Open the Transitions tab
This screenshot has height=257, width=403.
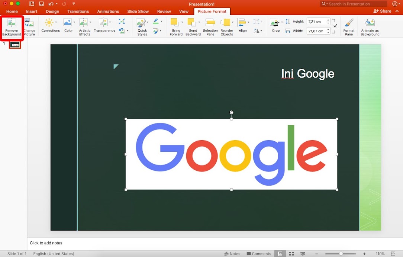coord(78,11)
